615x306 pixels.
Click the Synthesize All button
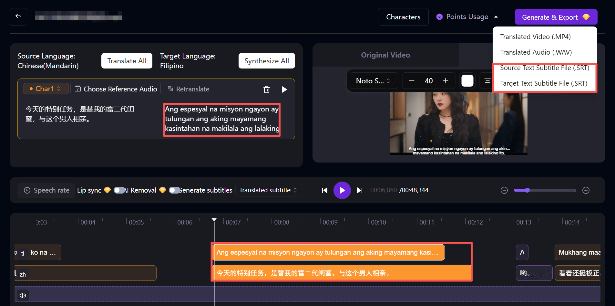coord(266,61)
